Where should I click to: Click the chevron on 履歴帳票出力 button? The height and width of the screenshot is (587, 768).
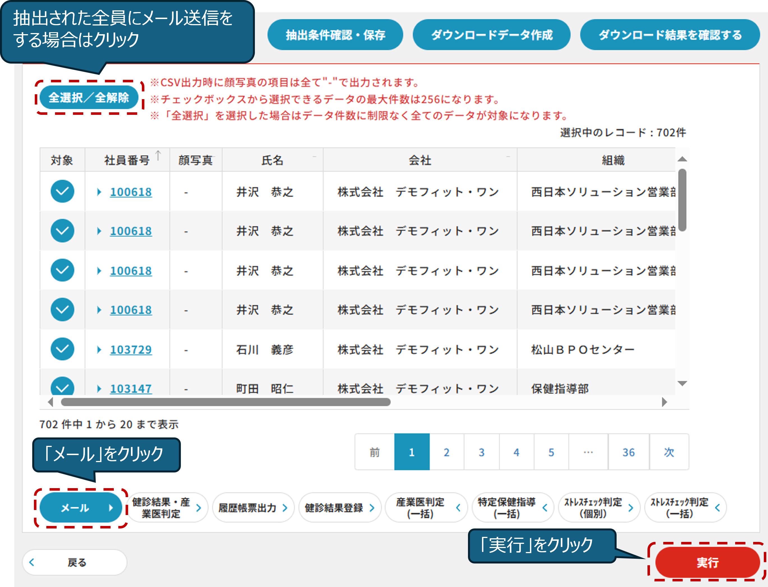pyautogui.click(x=285, y=508)
